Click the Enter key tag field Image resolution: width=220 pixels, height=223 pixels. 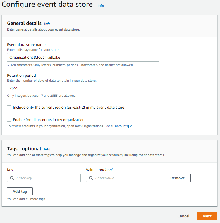point(44,178)
